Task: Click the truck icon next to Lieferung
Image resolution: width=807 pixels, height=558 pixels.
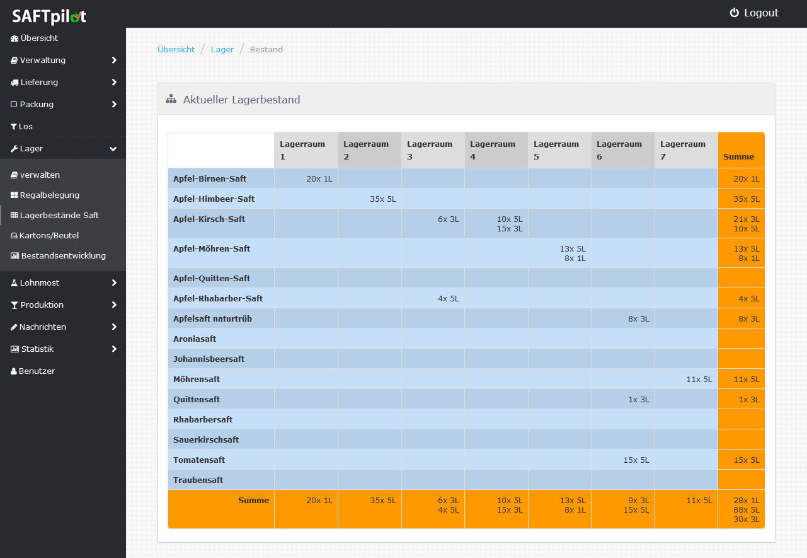Action: point(14,83)
